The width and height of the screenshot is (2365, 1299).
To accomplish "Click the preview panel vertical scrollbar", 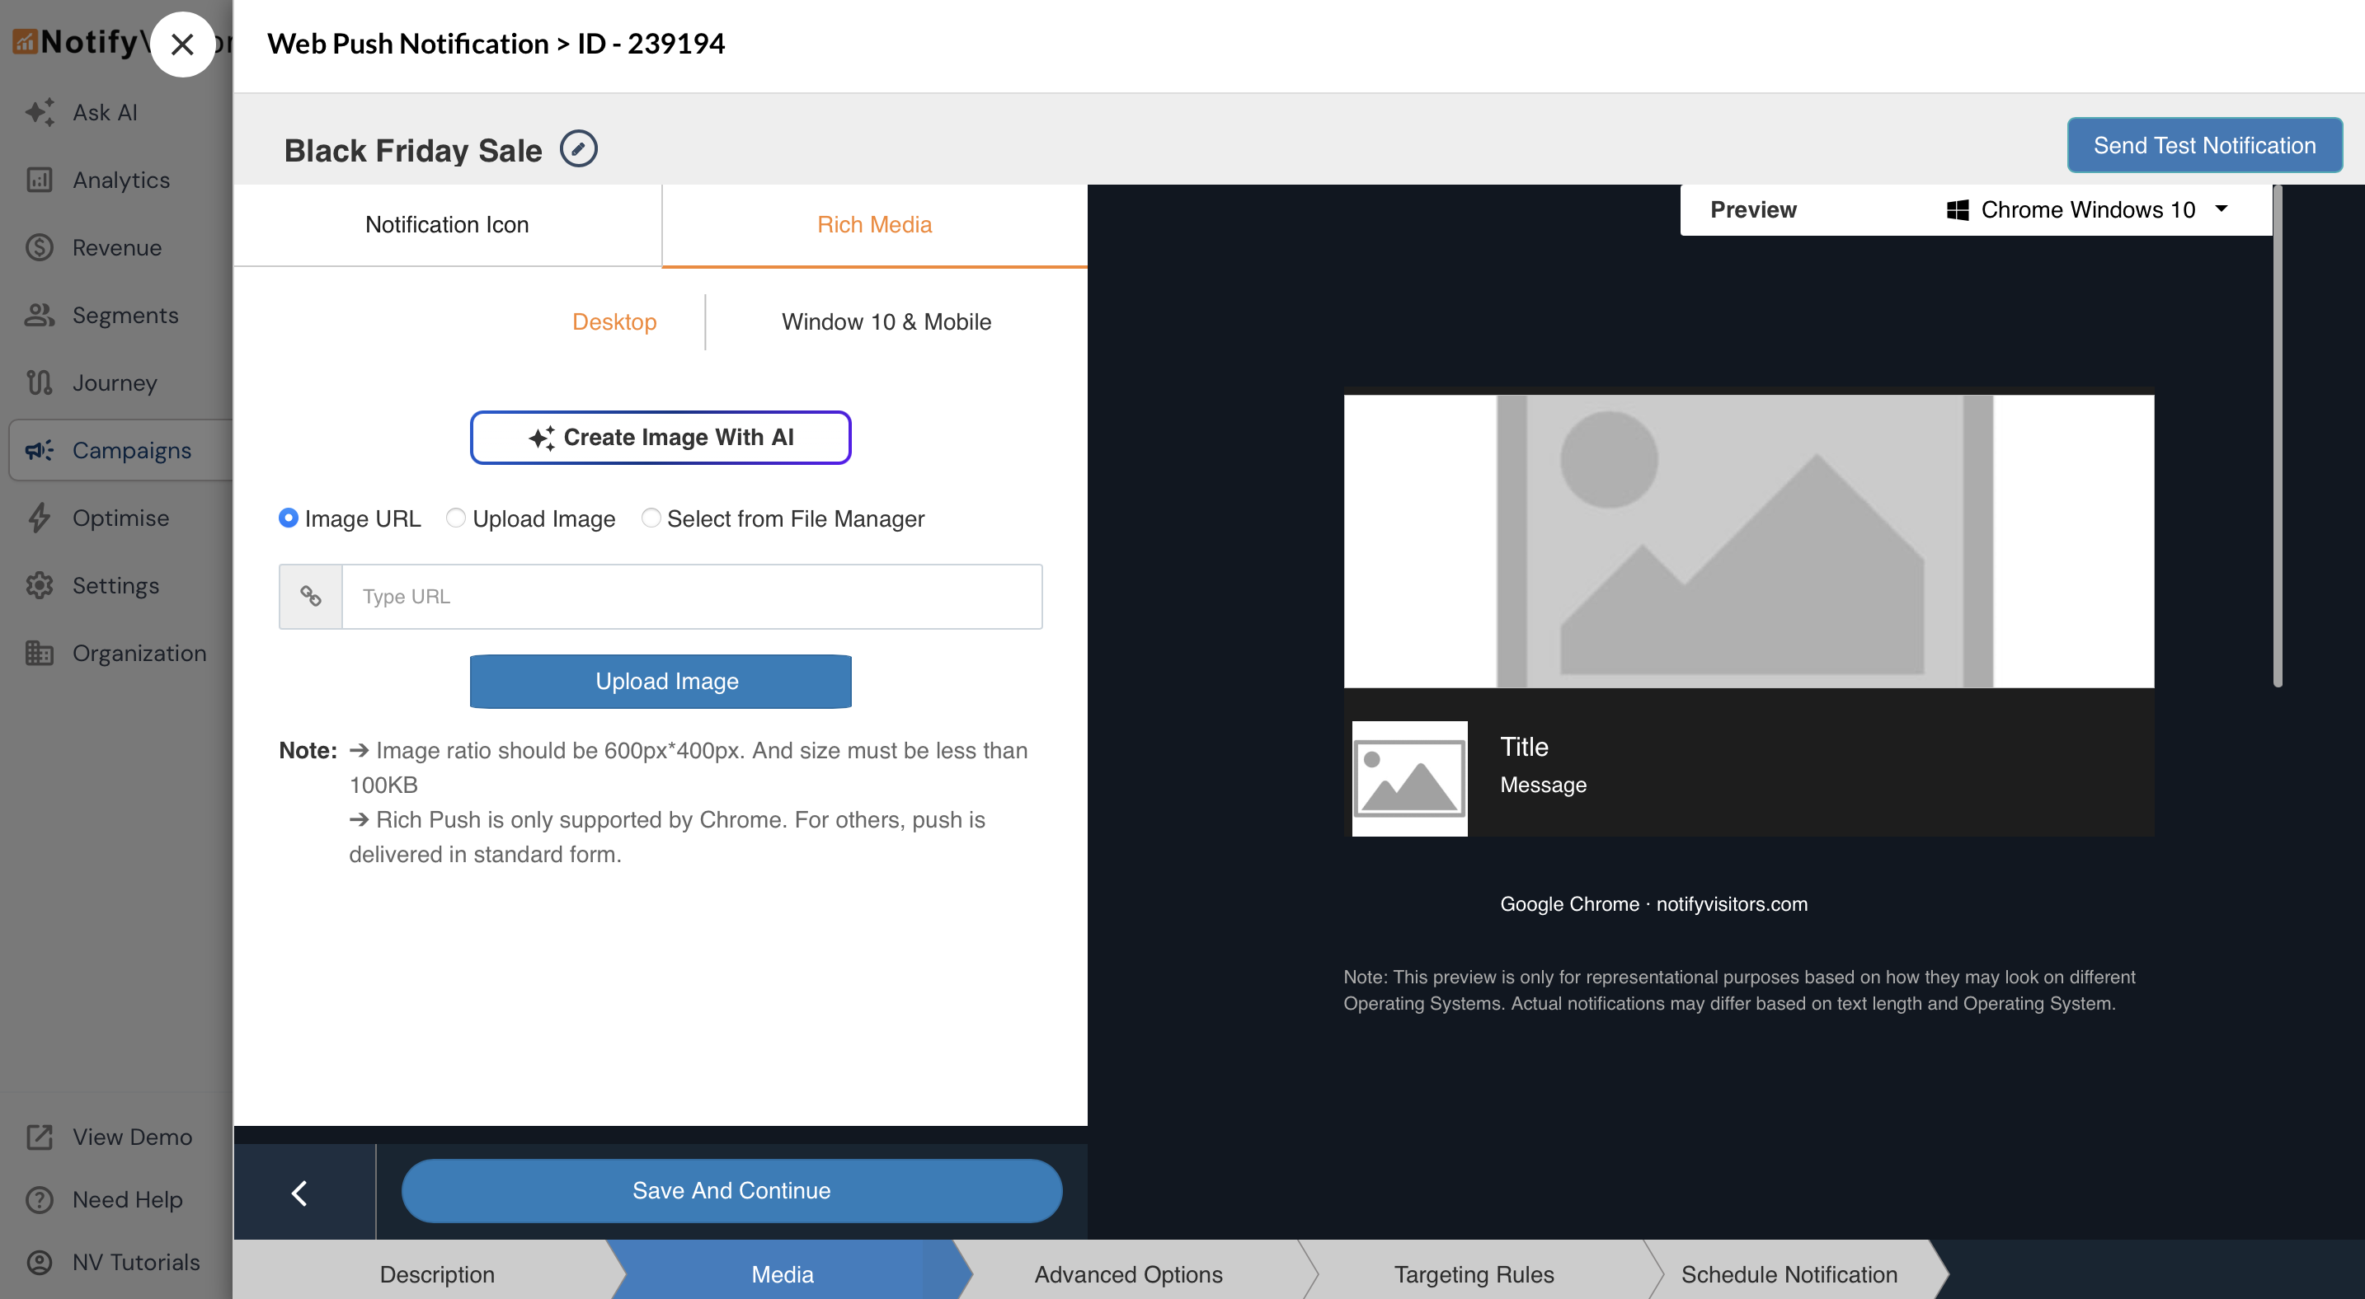I will pos(2277,438).
